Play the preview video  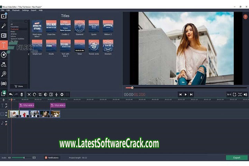coord(186,94)
